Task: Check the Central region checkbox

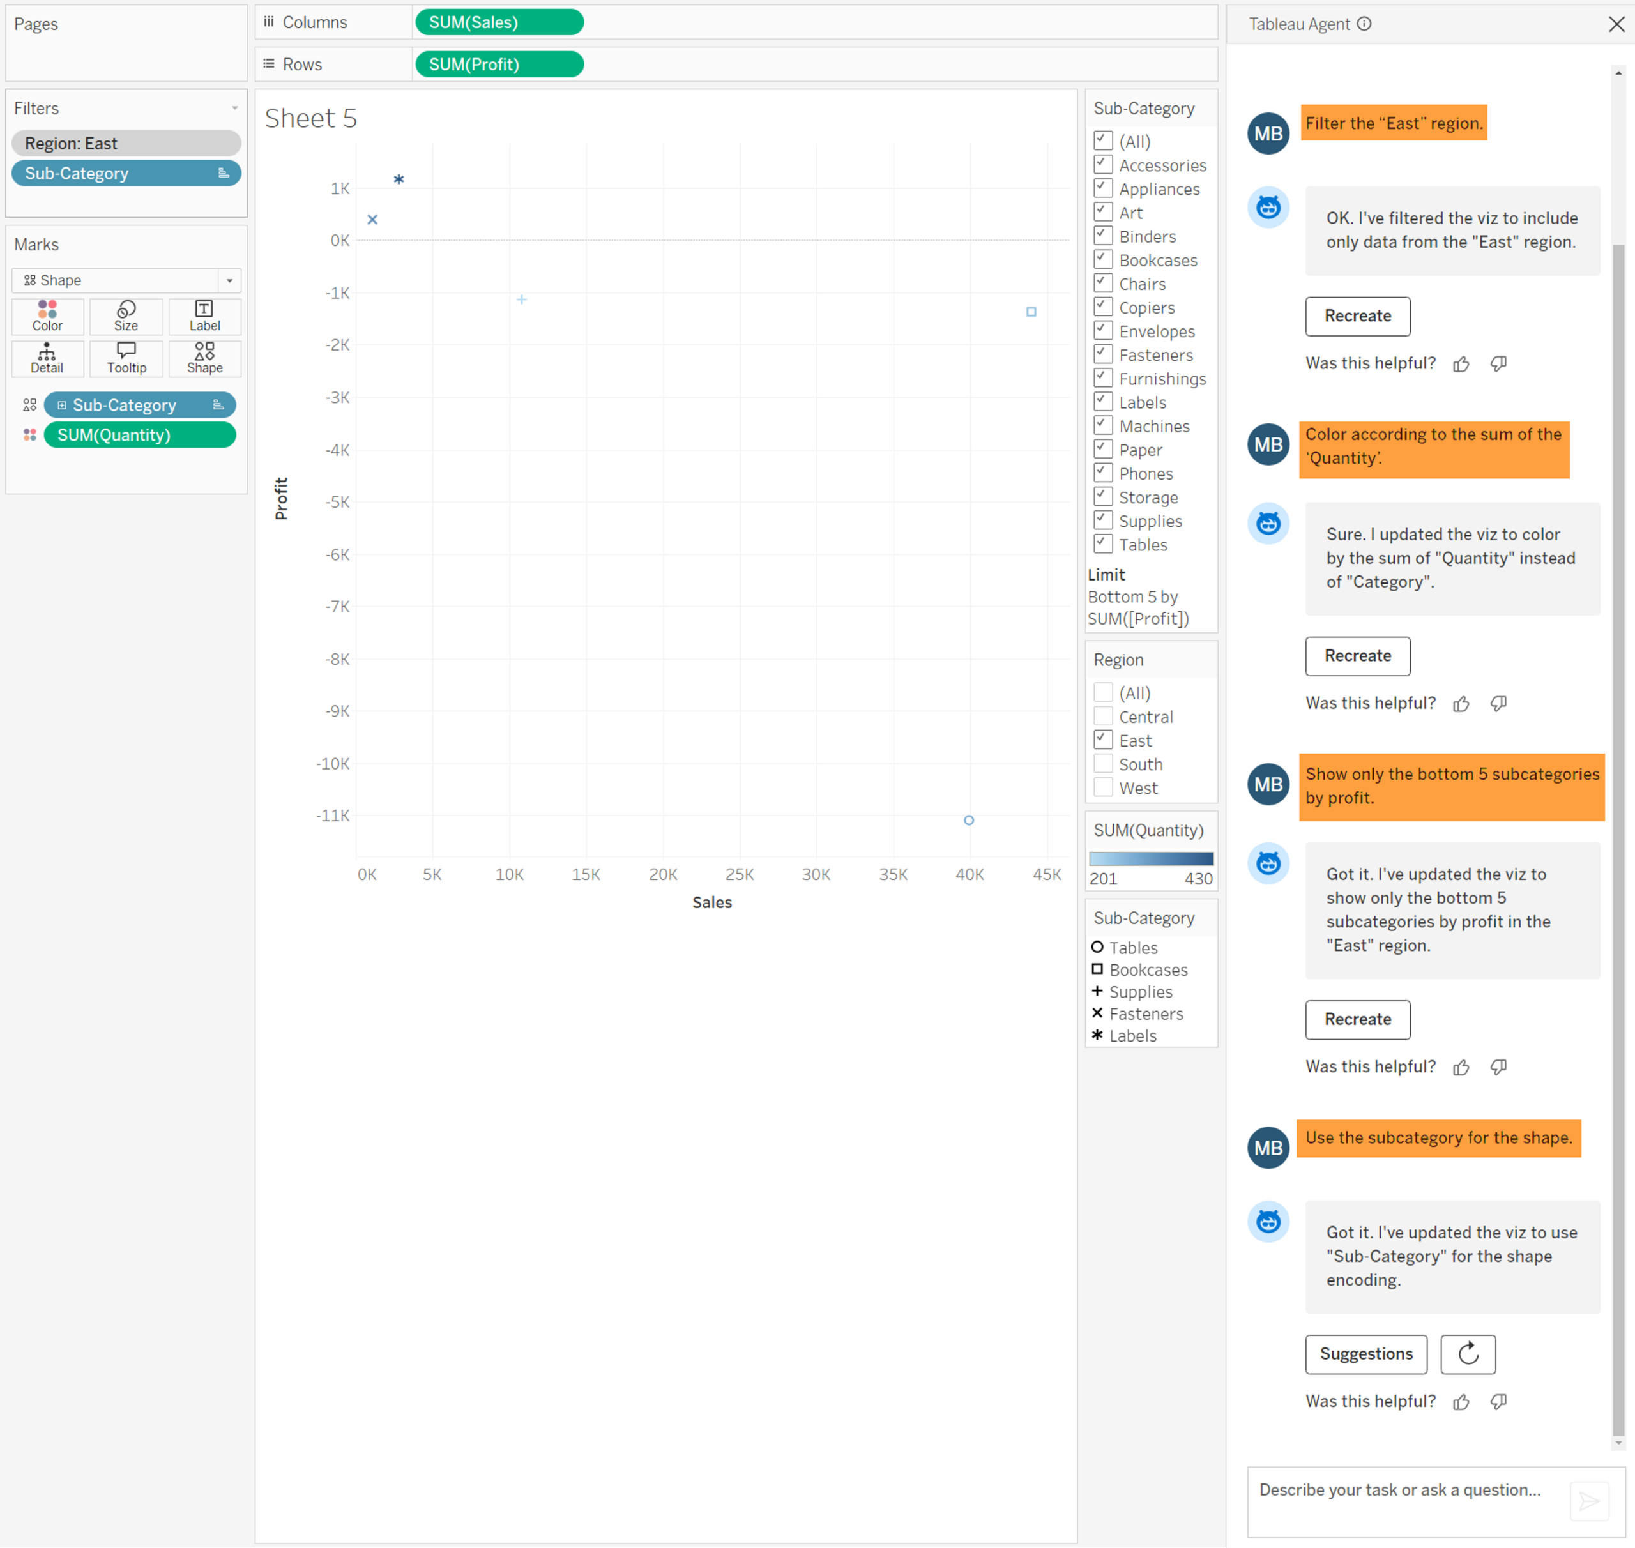Action: click(1102, 717)
